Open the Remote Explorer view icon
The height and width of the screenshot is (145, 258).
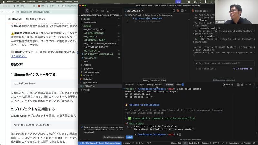[108, 11]
